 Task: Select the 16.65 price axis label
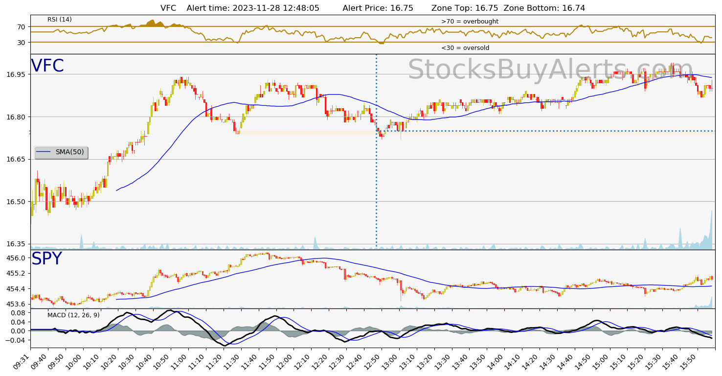[x=17, y=159]
